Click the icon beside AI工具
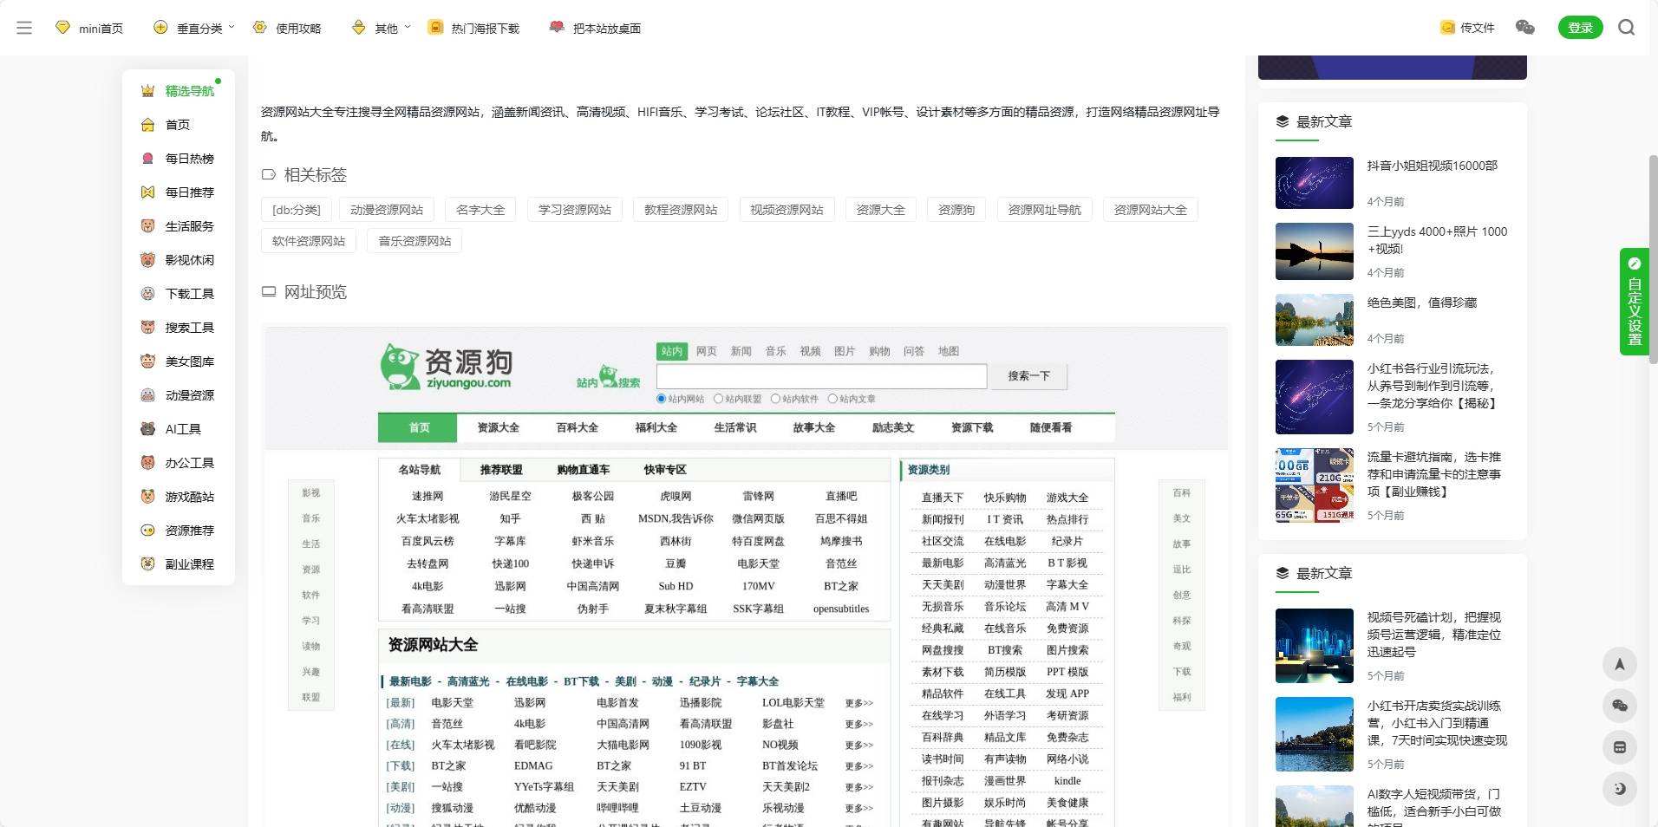 pos(147,429)
